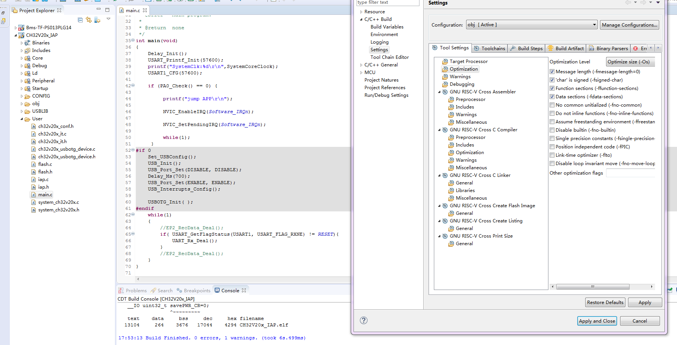This screenshot has height=345, width=677.
Task: Select Debugging in tool settings tree
Action: [462, 84]
